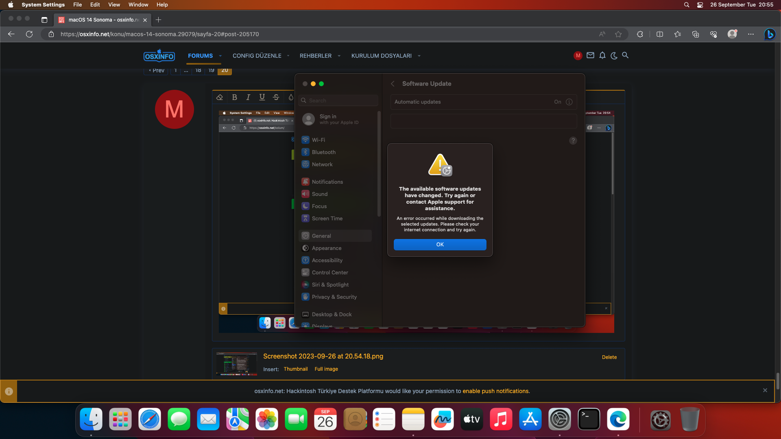Toggle dark mode with the moon icon
This screenshot has width=781, height=439.
614,56
